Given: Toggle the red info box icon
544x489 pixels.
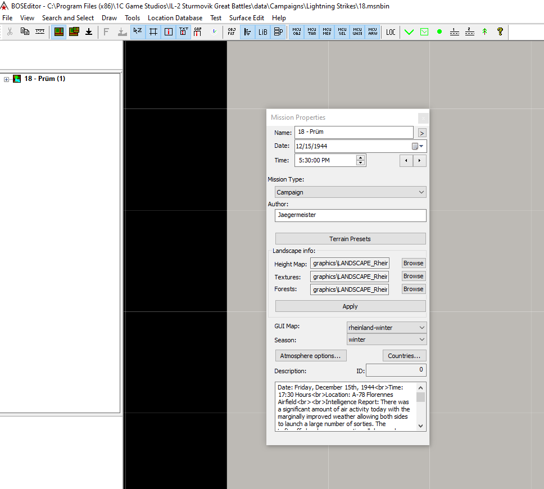Looking at the screenshot, I should [168, 32].
